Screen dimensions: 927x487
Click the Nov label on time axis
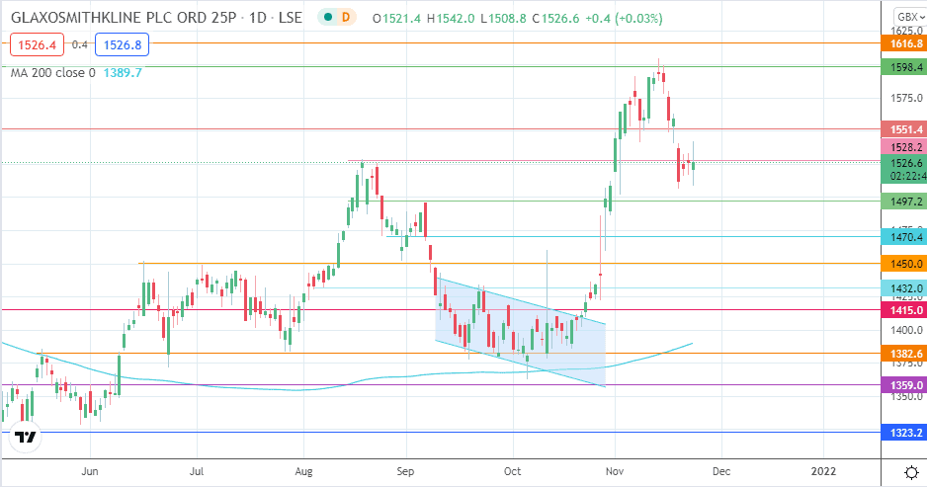coord(615,471)
